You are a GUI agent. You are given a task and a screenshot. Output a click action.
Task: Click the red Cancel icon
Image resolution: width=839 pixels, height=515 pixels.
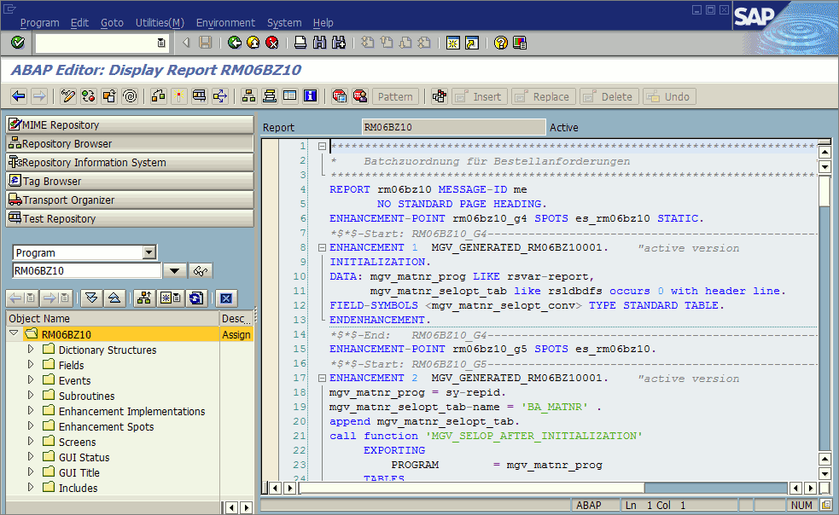[272, 43]
